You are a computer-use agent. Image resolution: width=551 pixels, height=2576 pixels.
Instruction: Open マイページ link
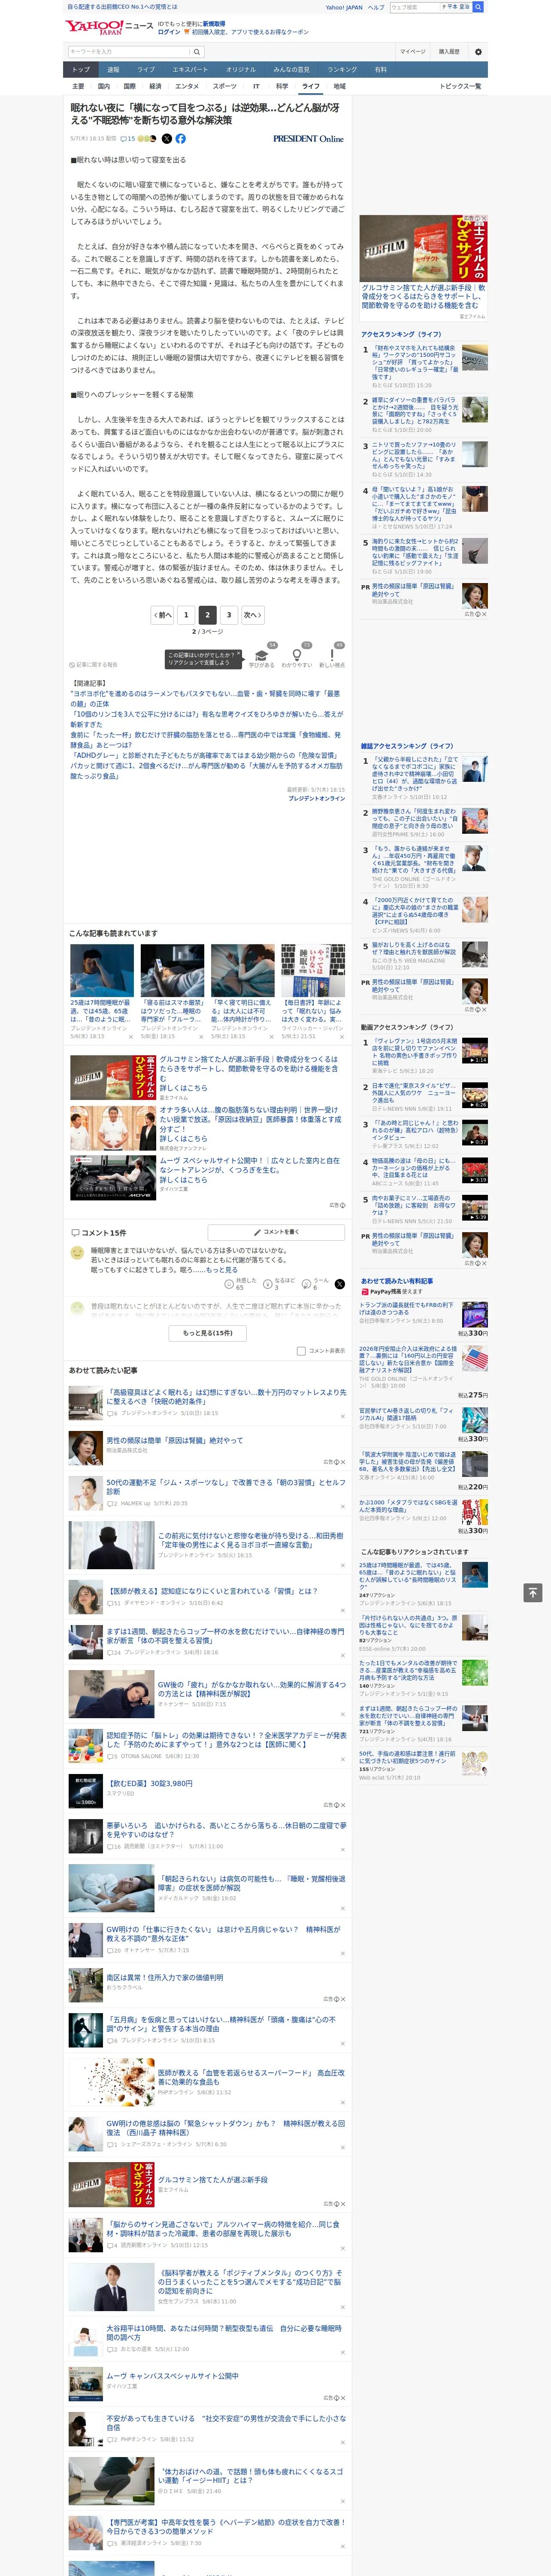point(412,52)
